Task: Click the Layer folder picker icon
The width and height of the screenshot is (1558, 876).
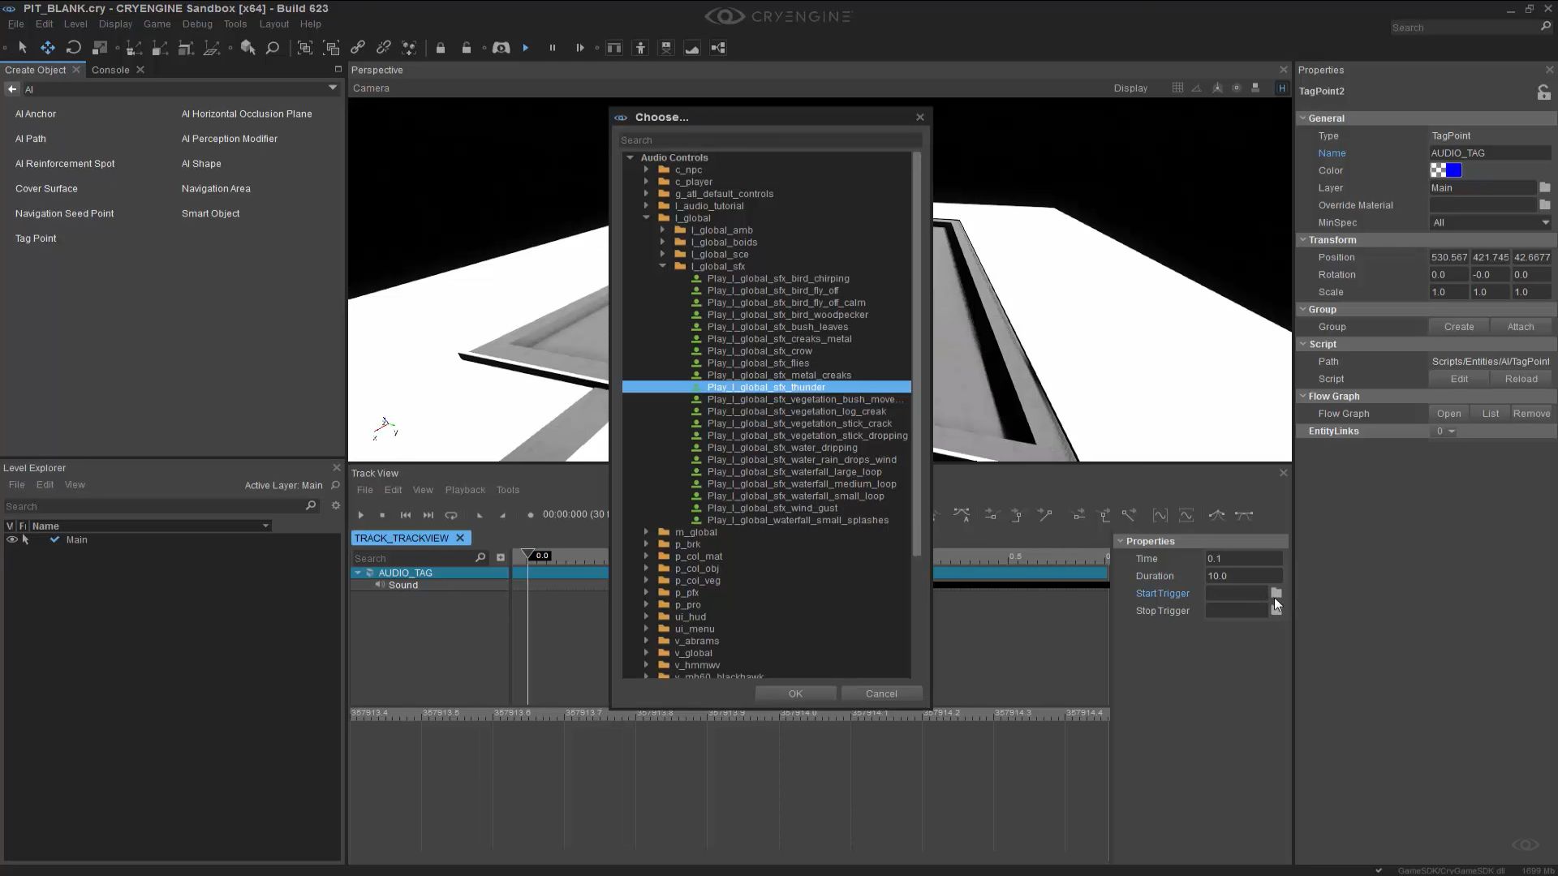Action: click(1544, 187)
